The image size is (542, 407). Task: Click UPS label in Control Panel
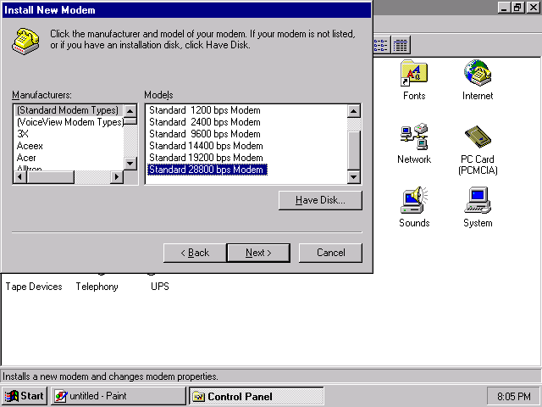160,287
